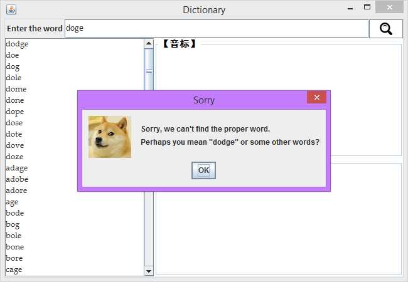Close the Sorry dialog with red X

click(x=316, y=97)
